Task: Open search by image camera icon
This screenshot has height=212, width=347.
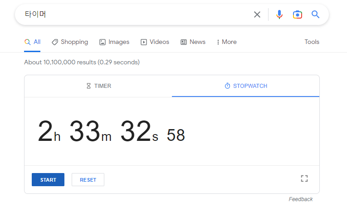Action: point(298,14)
